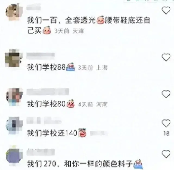Image resolution: width=174 pixels, height=170 pixels.
Task: Select the 我们学校80 comment text
Action: click(46, 104)
